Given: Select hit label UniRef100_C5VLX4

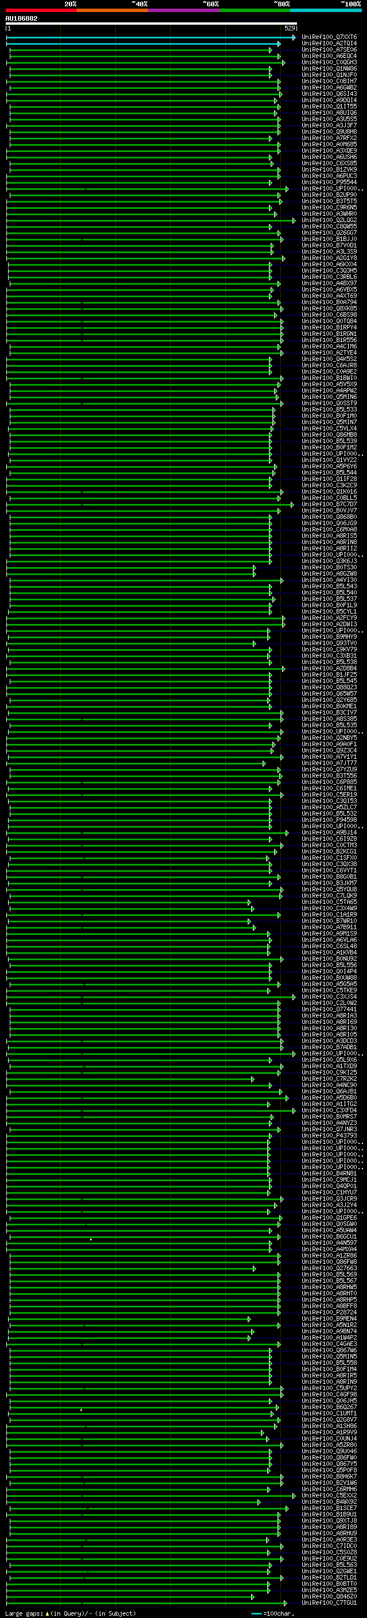Looking at the screenshot, I should click(x=329, y=428).
